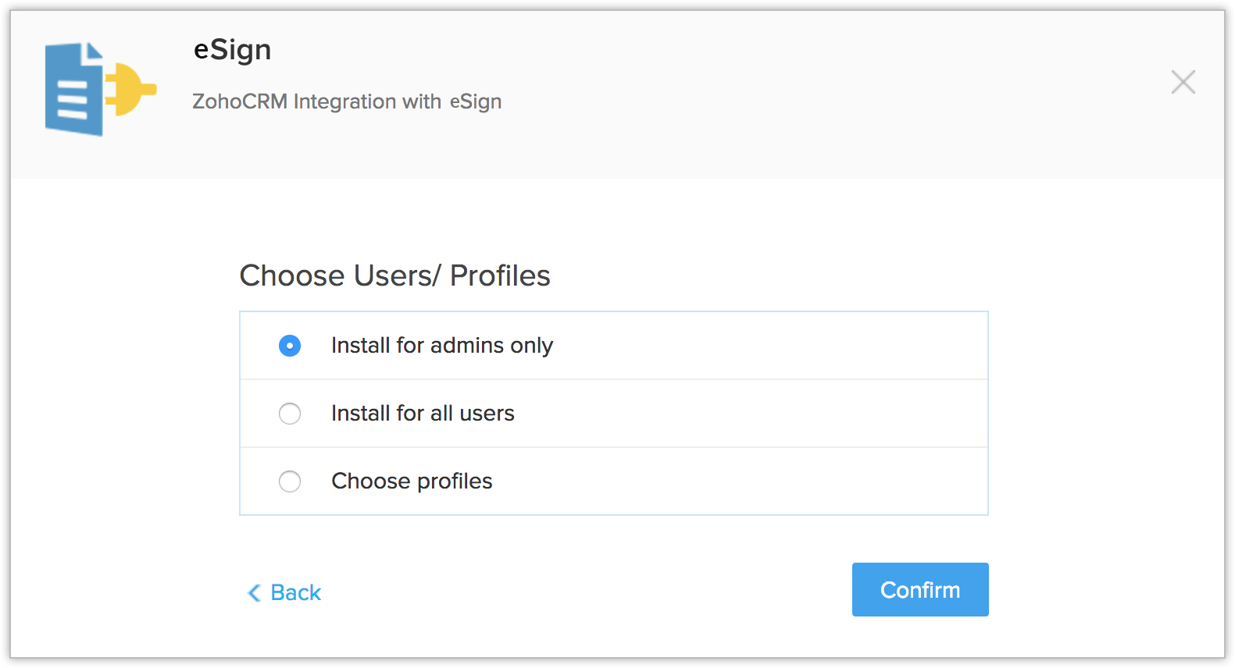
Task: Click the "Install for admins only" label text
Action: [x=441, y=346]
